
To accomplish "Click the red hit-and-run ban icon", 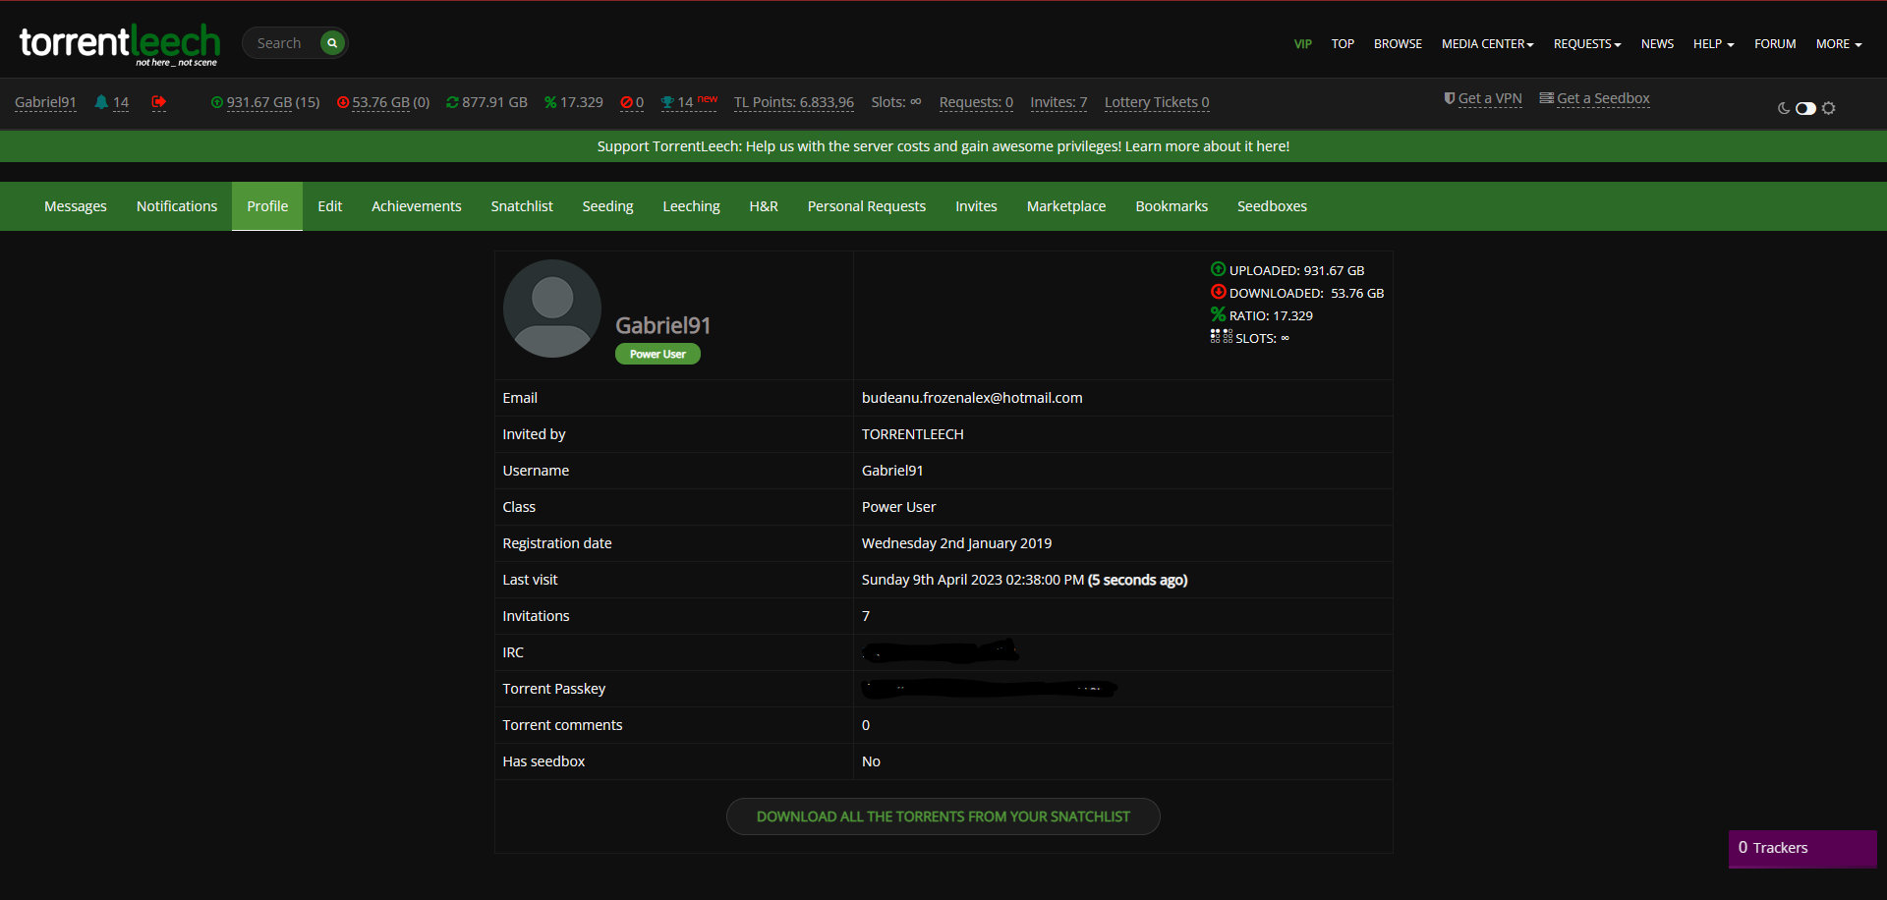I will pos(626,102).
